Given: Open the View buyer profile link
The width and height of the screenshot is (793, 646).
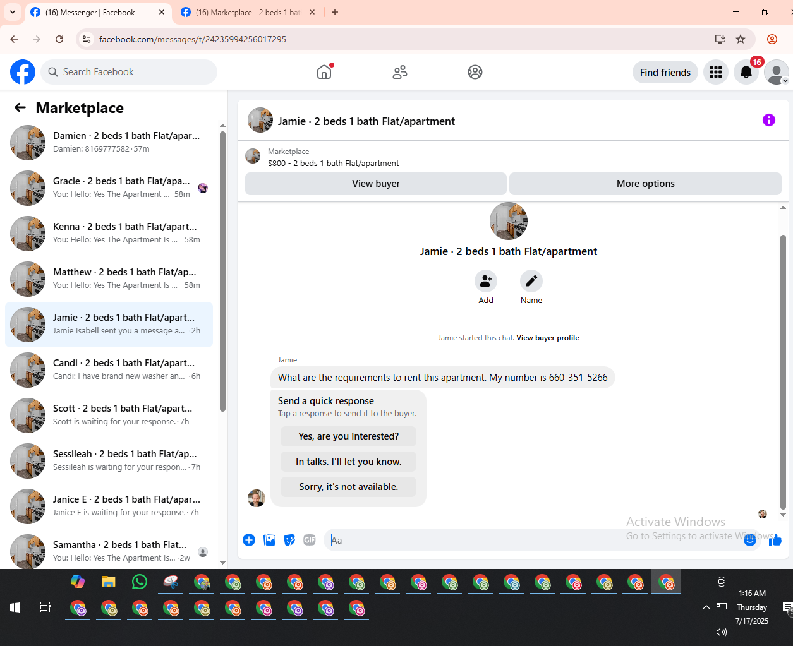Looking at the screenshot, I should click(x=548, y=338).
